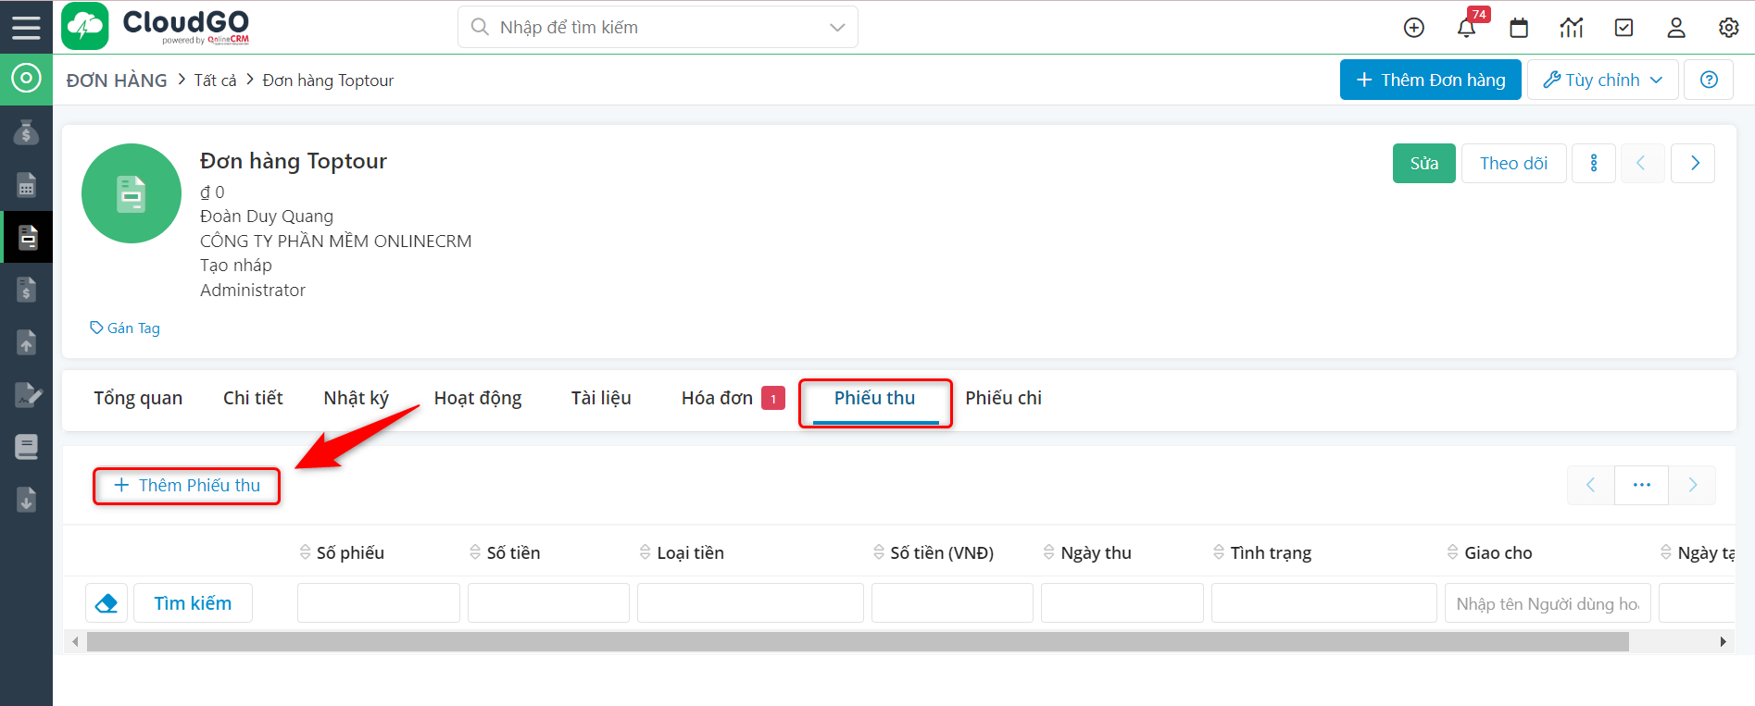Viewport: 1755px width, 706px height.
Task: Click the notification bell icon
Action: tap(1466, 28)
